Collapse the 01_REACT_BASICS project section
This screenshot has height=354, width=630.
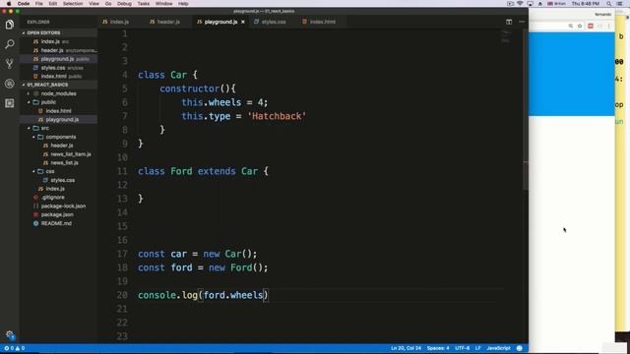click(x=47, y=85)
